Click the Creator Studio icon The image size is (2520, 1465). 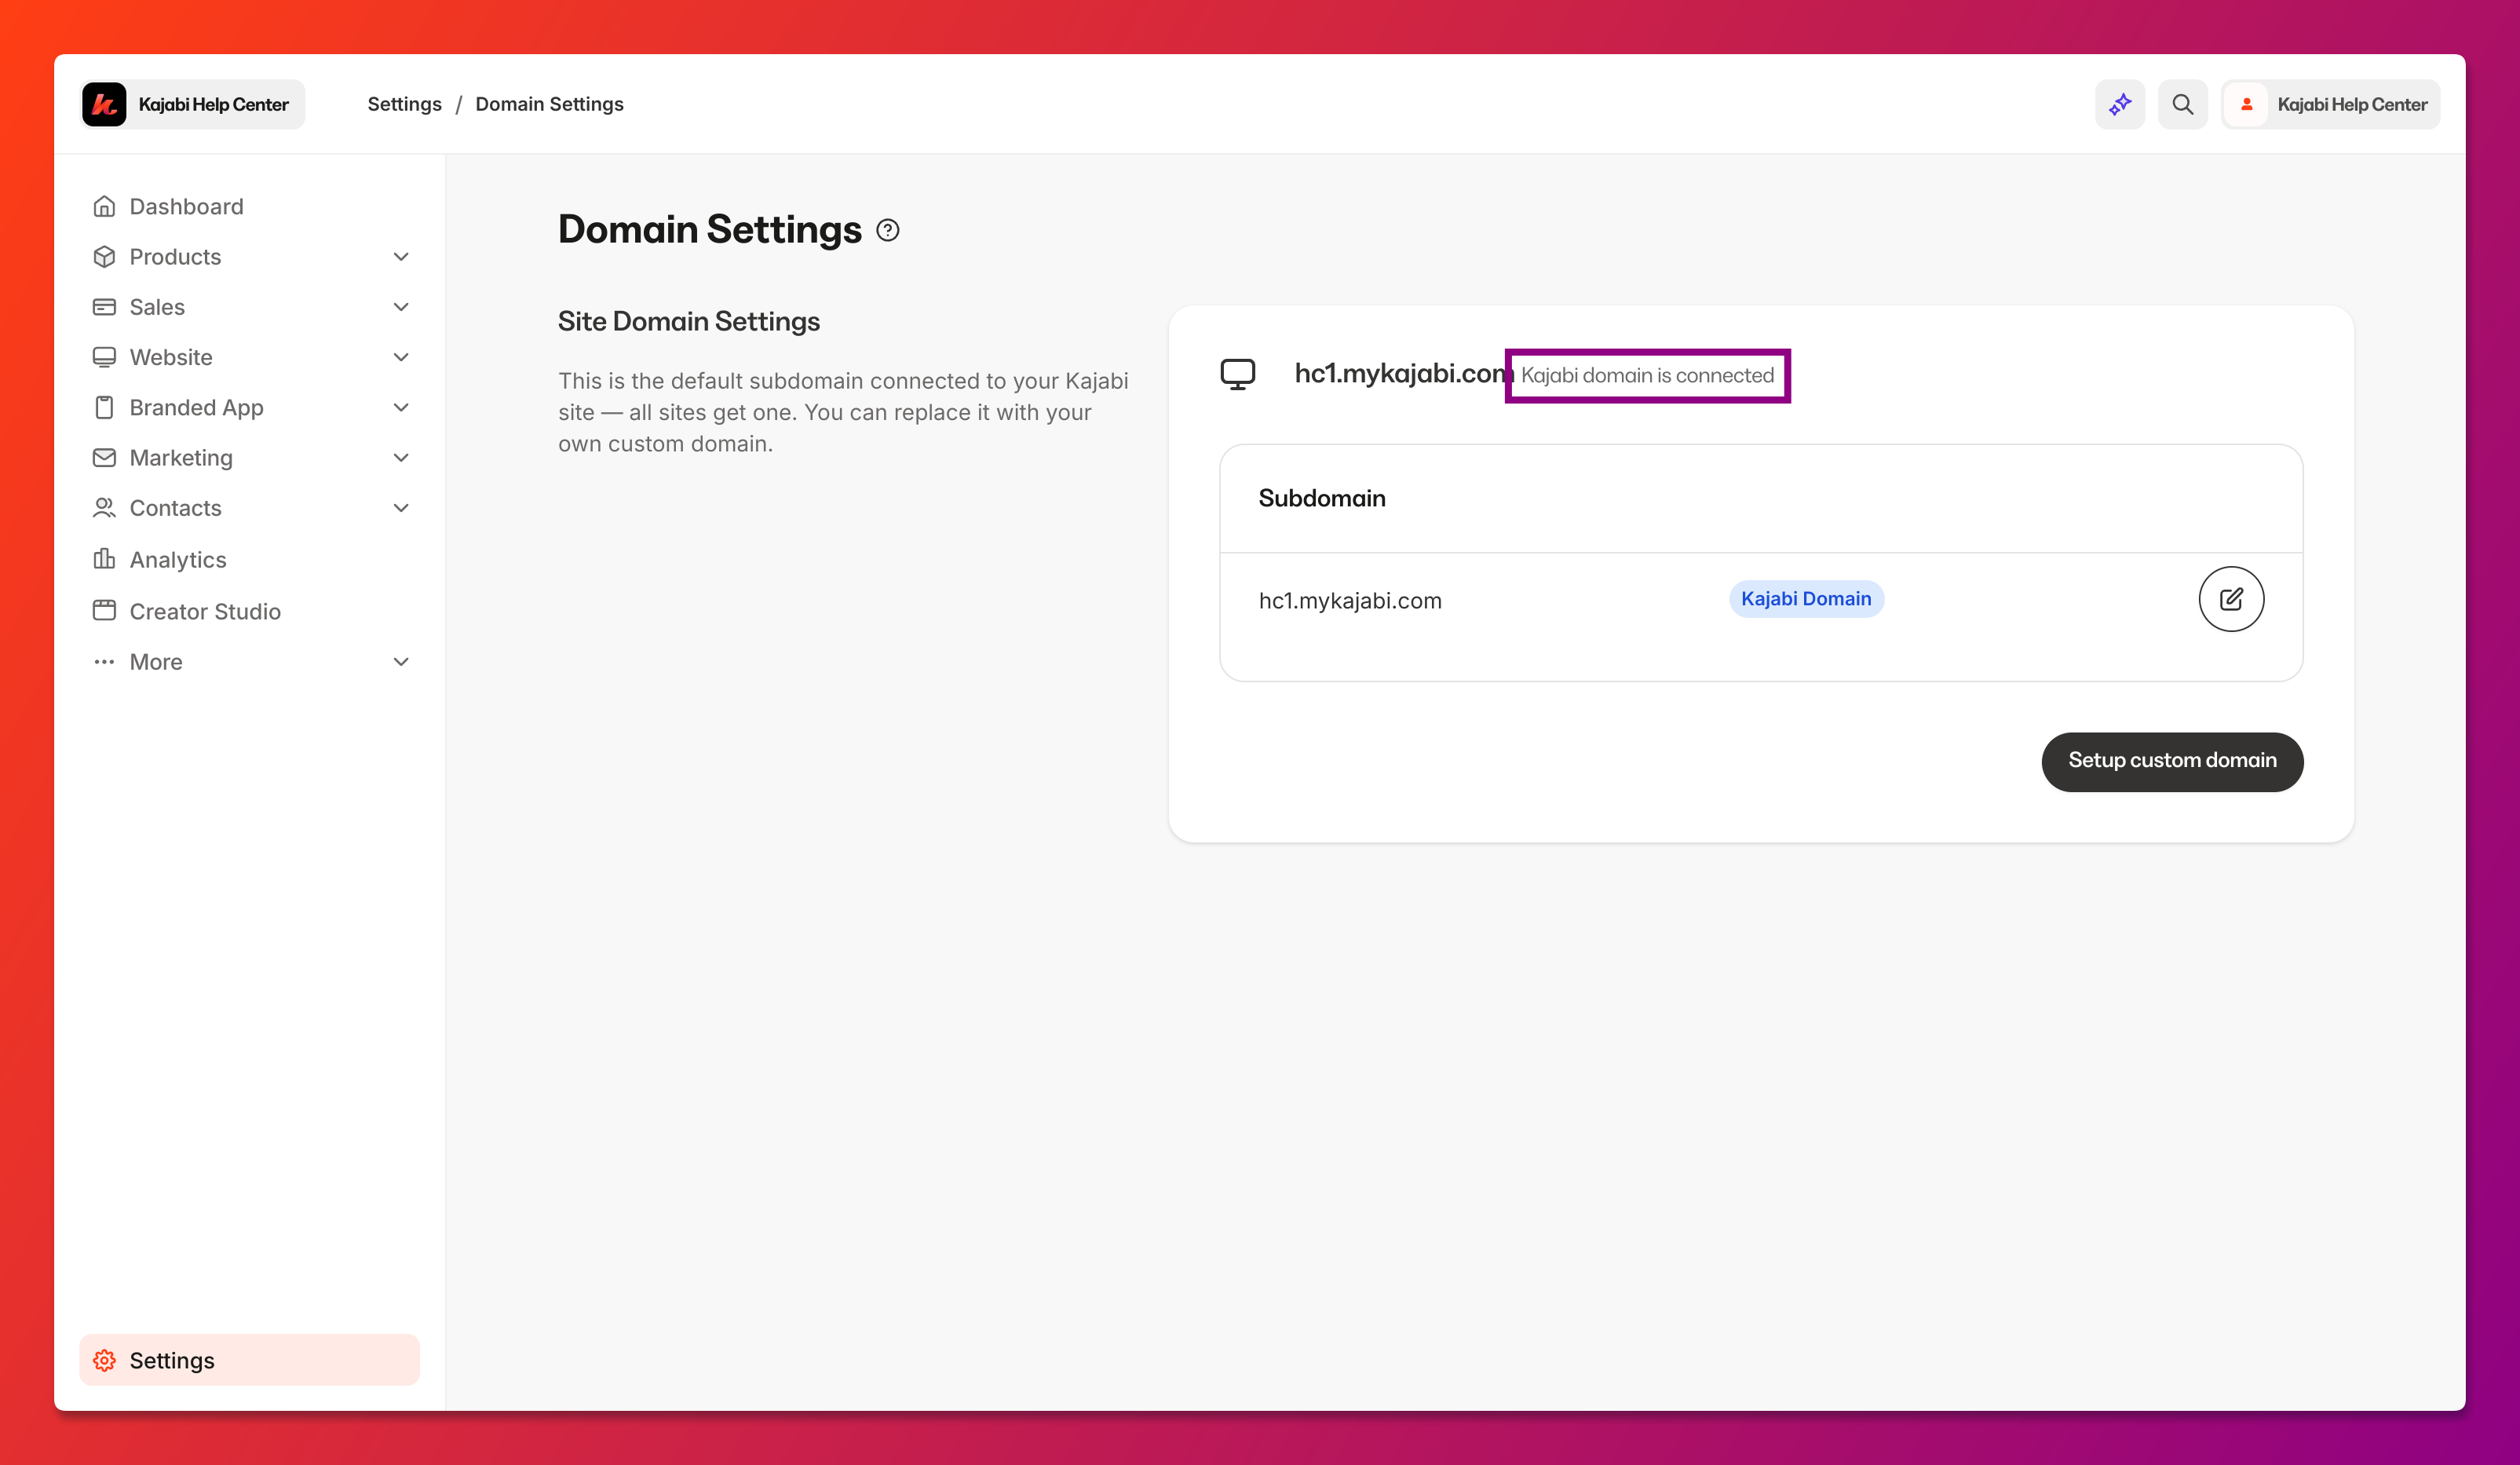pos(104,610)
